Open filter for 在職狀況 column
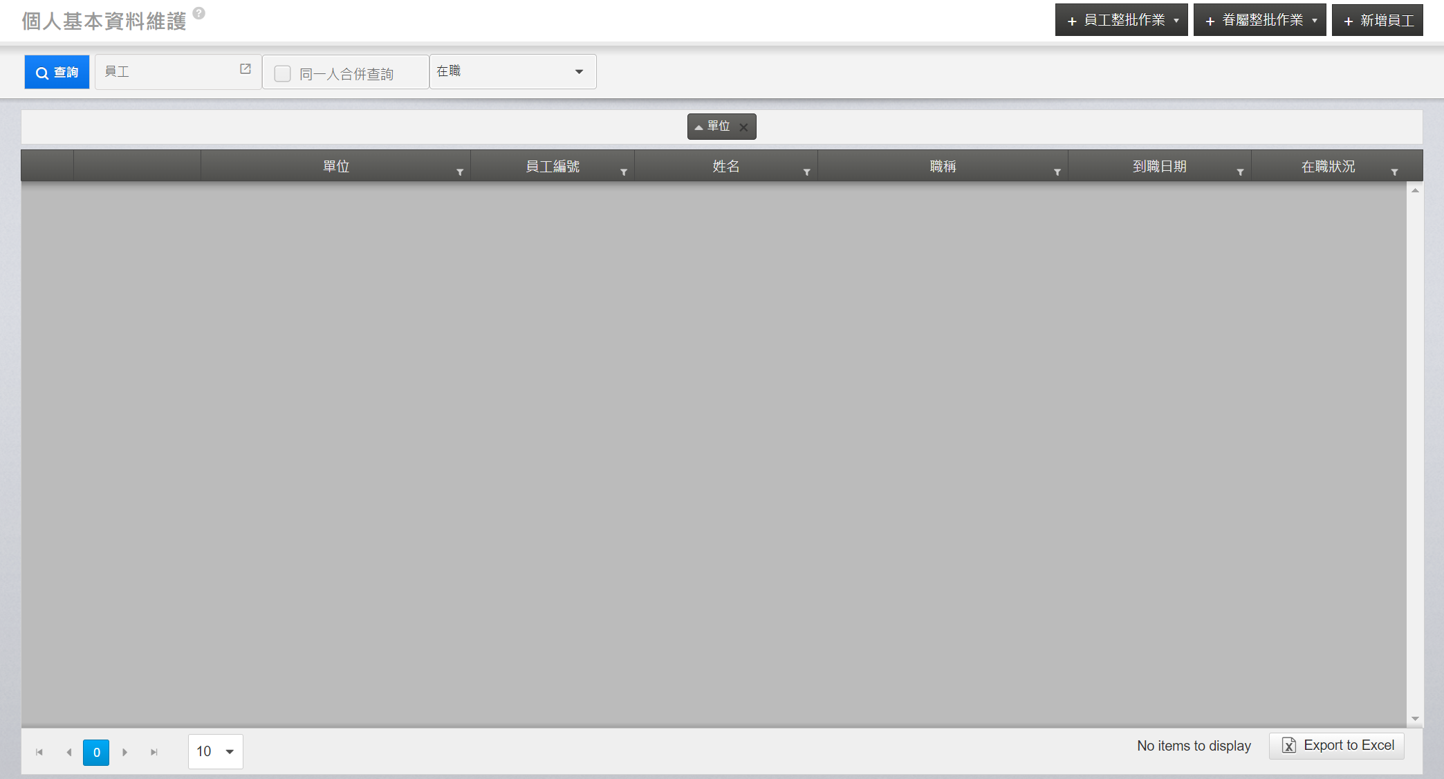Image resolution: width=1444 pixels, height=779 pixels. click(x=1394, y=172)
